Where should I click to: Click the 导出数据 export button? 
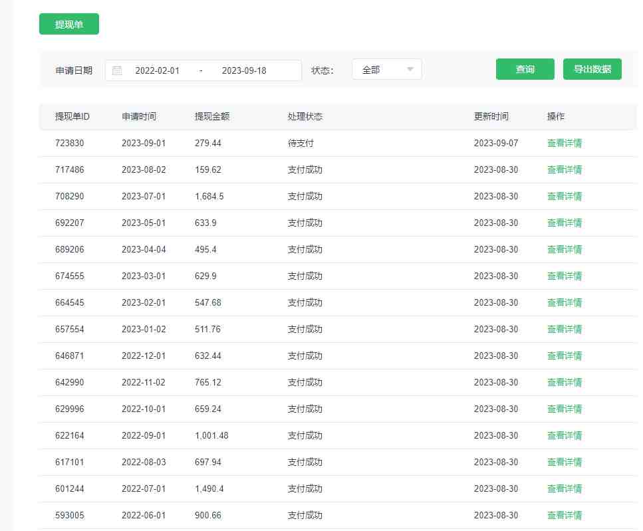pyautogui.click(x=592, y=69)
